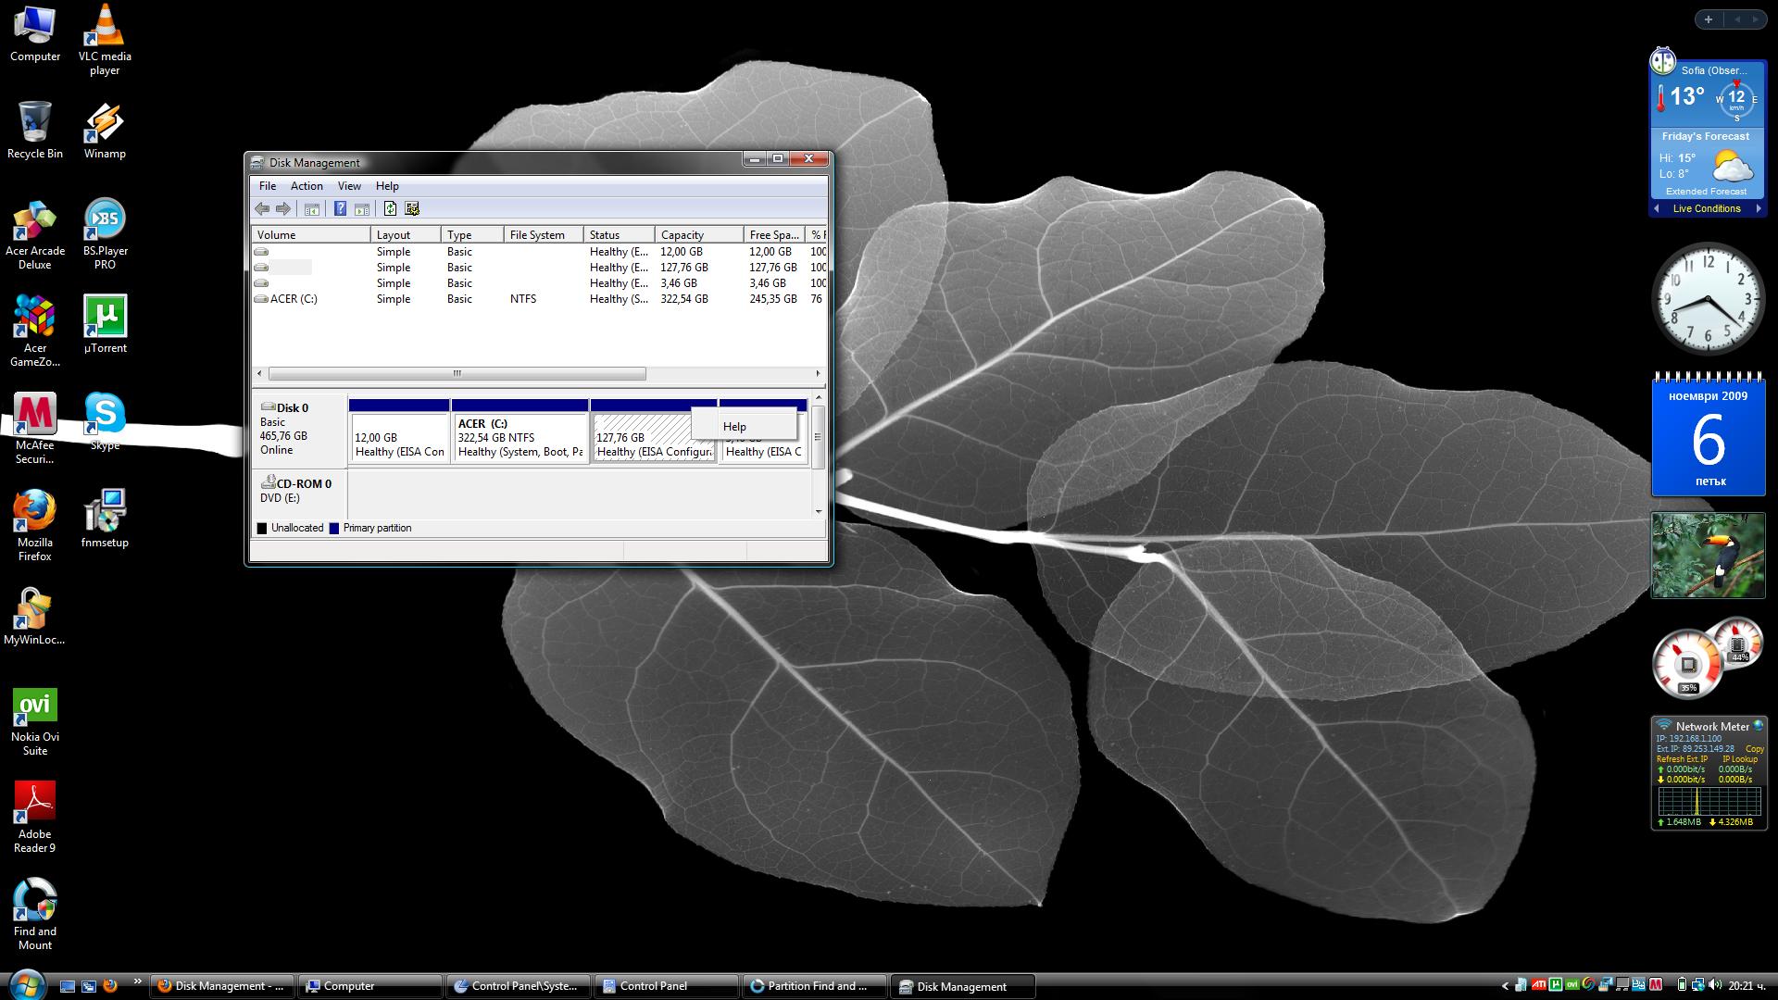The height and width of the screenshot is (1000, 1778).
Task: Open the µTorrent desktop icon
Action: [x=105, y=325]
